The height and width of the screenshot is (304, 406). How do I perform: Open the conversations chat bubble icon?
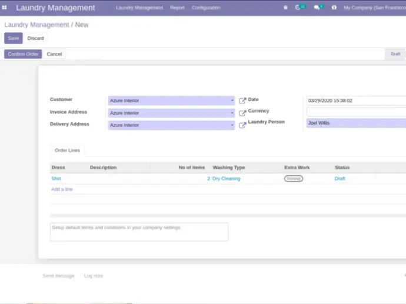pos(317,8)
